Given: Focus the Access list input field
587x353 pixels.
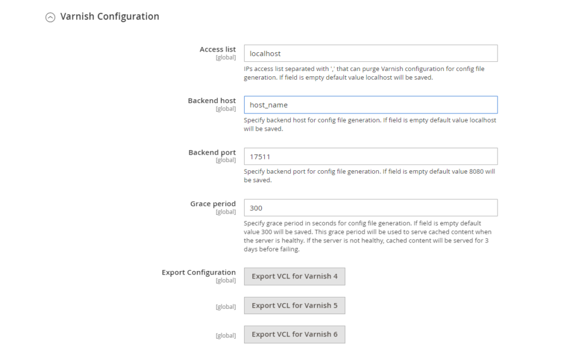Looking at the screenshot, I should [x=370, y=53].
